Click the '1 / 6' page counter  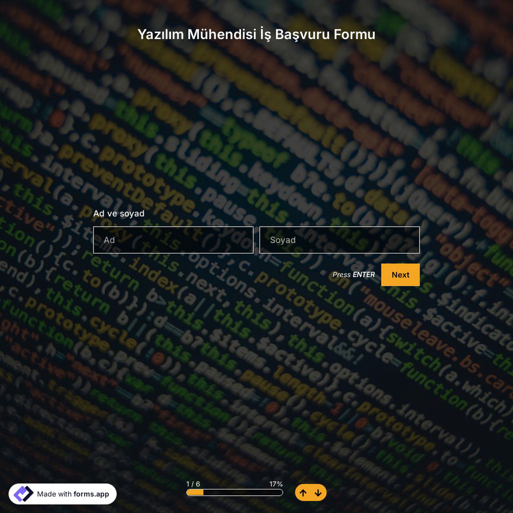coord(192,484)
